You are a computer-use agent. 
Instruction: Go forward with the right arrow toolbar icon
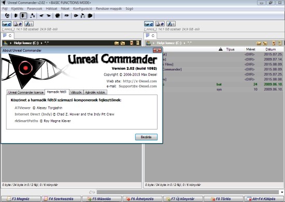49,16
